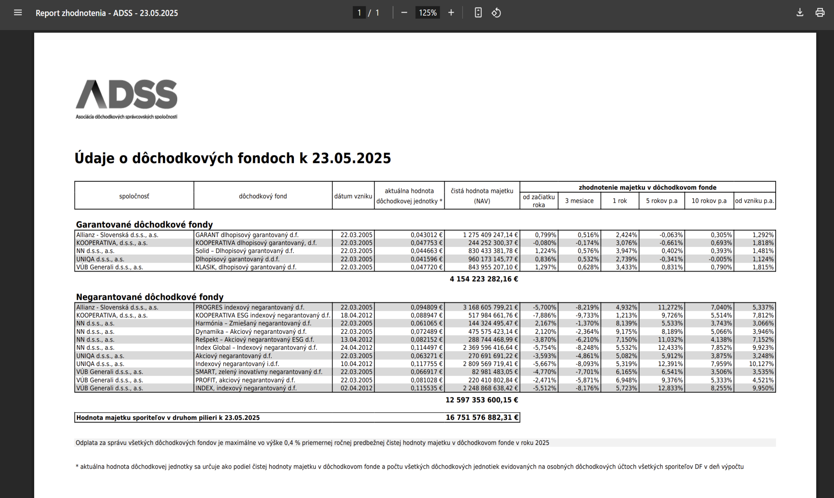Select 'Akciový negarantovaný d.f.' fund name
Viewport: 834px width, 498px height.
point(234,356)
